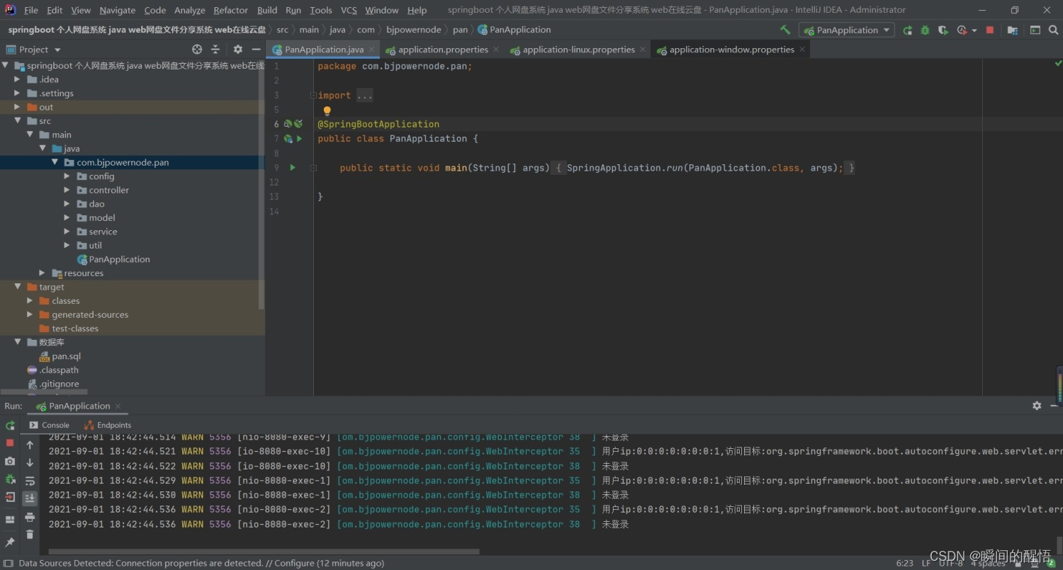Collapse the com.bjpowernode.pan package

coord(55,162)
